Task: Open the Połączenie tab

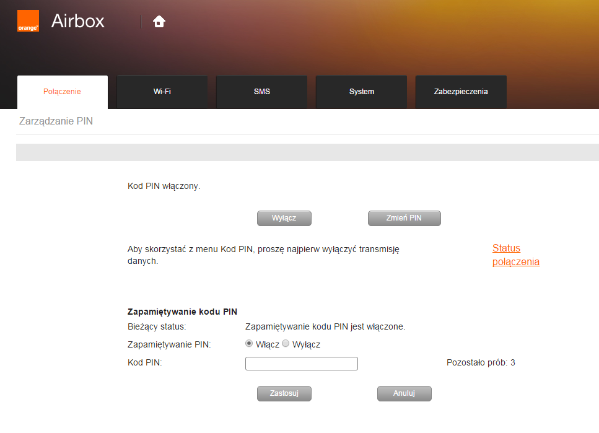Action: [62, 92]
